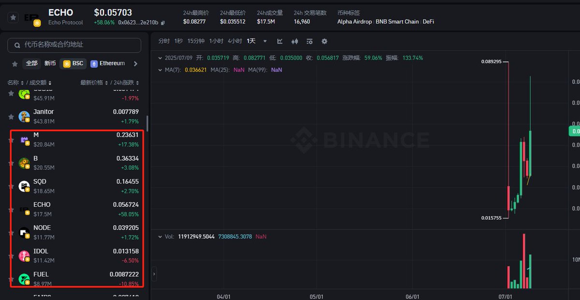The width and height of the screenshot is (580, 300).
Task: Open the B token icon
Action: click(x=24, y=163)
